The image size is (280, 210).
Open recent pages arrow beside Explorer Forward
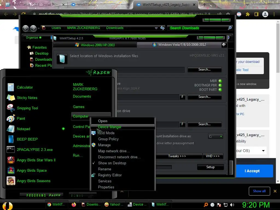click(x=39, y=28)
